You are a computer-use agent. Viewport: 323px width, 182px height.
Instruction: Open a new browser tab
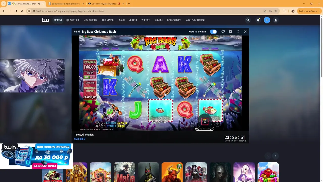click(x=129, y=4)
